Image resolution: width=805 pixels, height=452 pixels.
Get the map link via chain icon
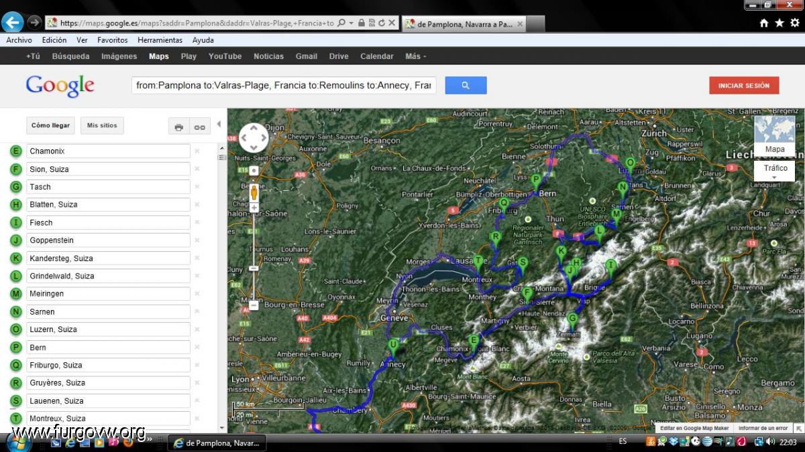tap(199, 127)
